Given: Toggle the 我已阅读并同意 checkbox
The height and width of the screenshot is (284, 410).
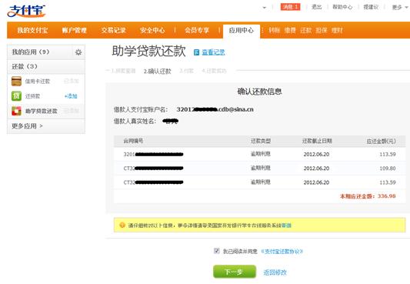Looking at the screenshot, I should point(216,251).
